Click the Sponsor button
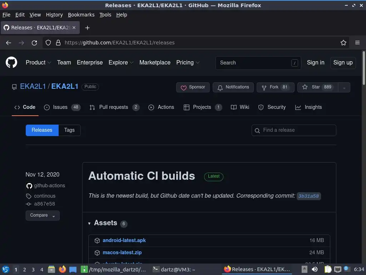 tap(193, 87)
